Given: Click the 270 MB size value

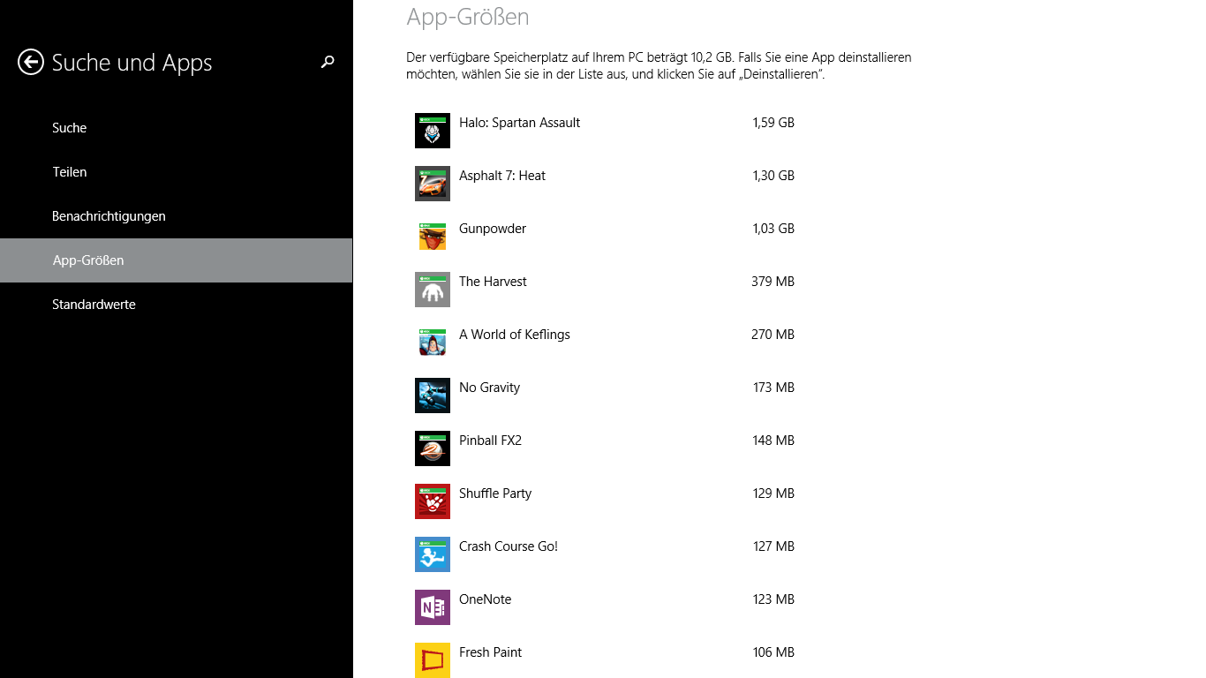Looking at the screenshot, I should tap(773, 335).
